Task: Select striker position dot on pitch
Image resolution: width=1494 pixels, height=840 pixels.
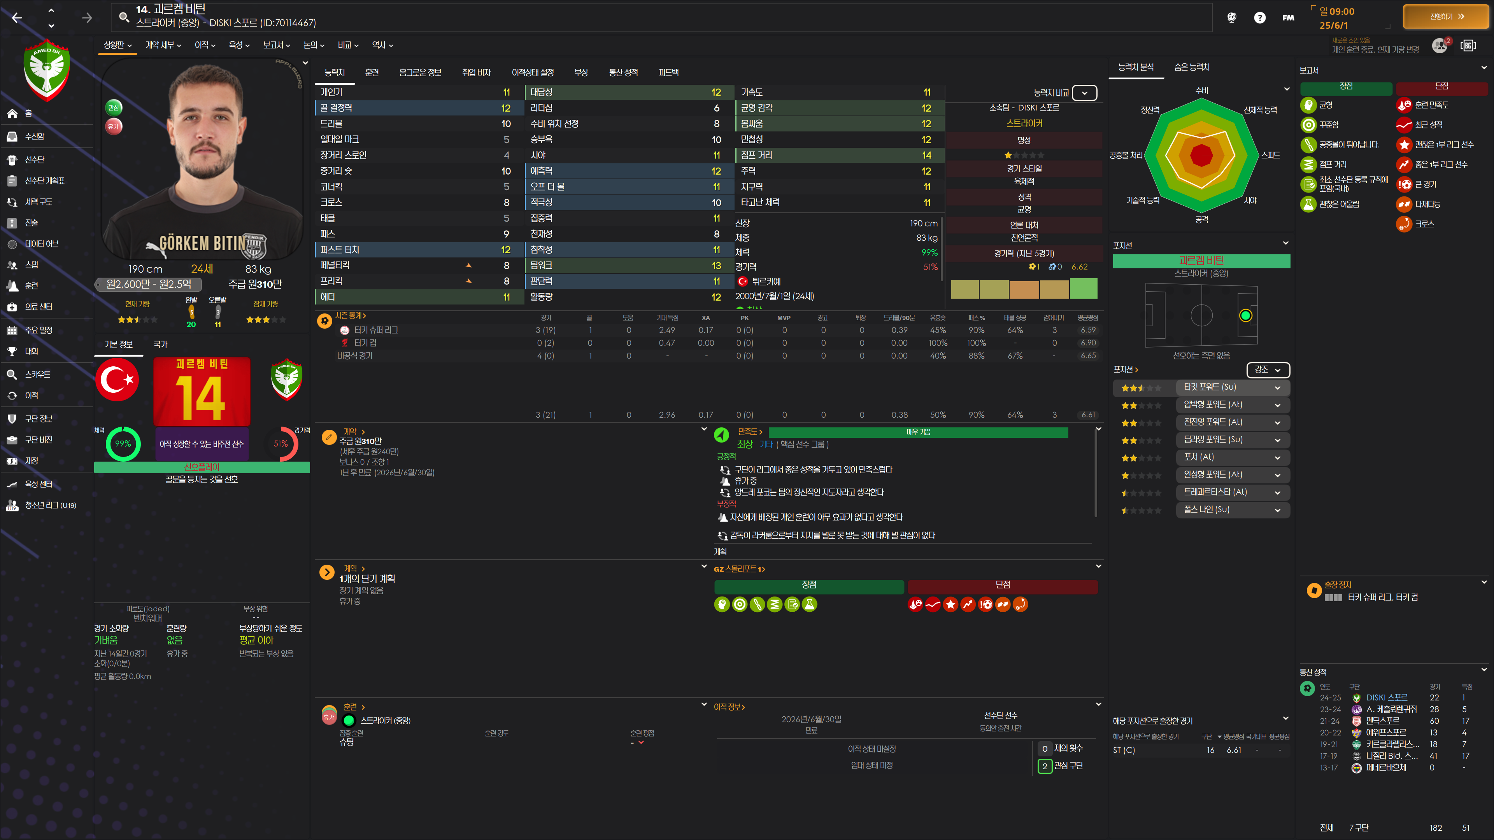Action: pyautogui.click(x=1245, y=315)
